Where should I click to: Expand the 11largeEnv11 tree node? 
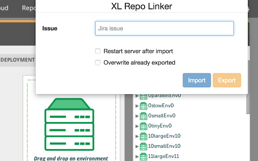click(137, 157)
